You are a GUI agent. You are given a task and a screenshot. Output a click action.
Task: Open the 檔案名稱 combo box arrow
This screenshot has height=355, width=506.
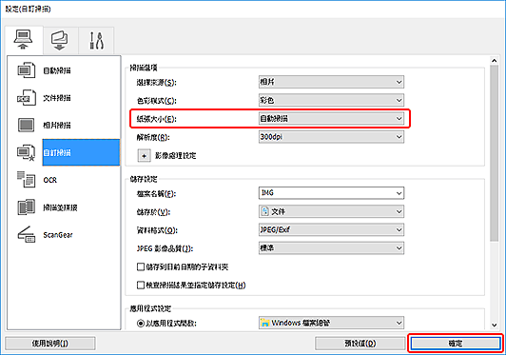(399, 193)
